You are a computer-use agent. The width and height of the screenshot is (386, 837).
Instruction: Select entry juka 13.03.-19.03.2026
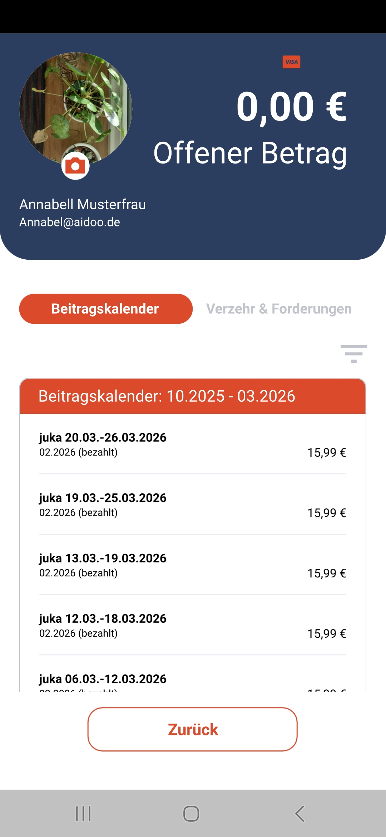click(192, 565)
